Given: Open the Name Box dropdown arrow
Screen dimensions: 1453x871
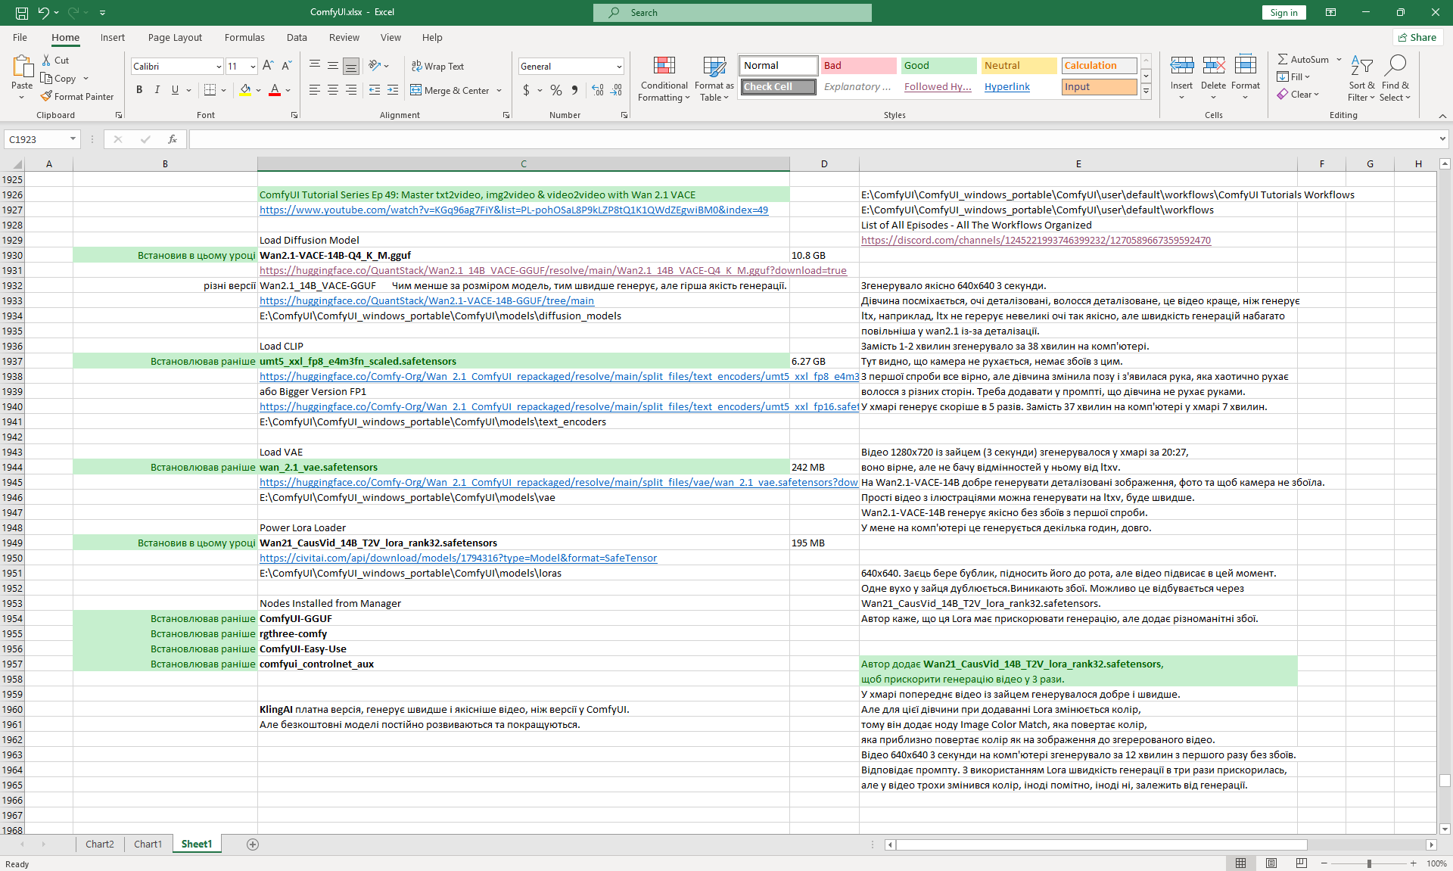Looking at the screenshot, I should (73, 139).
